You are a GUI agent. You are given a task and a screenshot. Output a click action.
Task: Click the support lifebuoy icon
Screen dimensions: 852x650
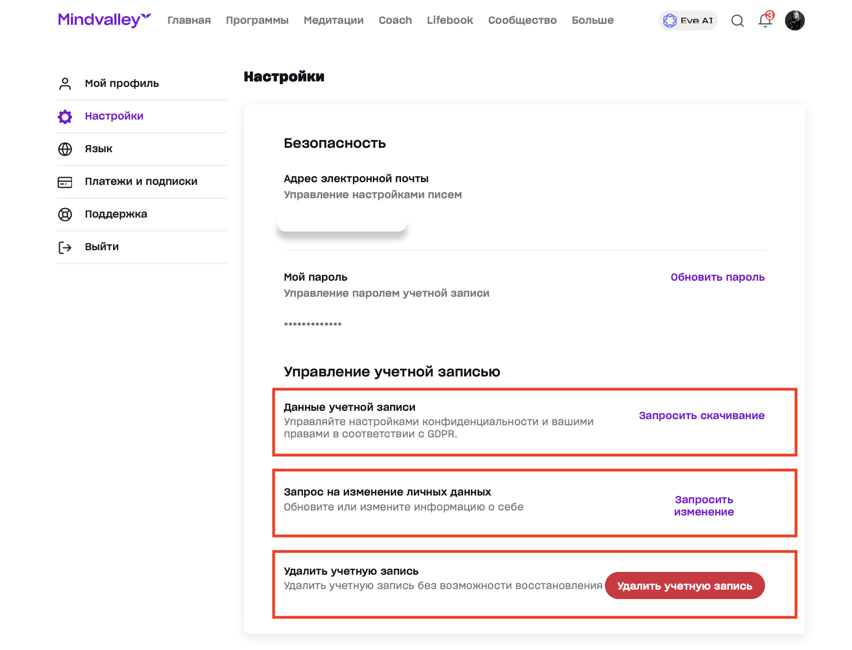click(65, 214)
